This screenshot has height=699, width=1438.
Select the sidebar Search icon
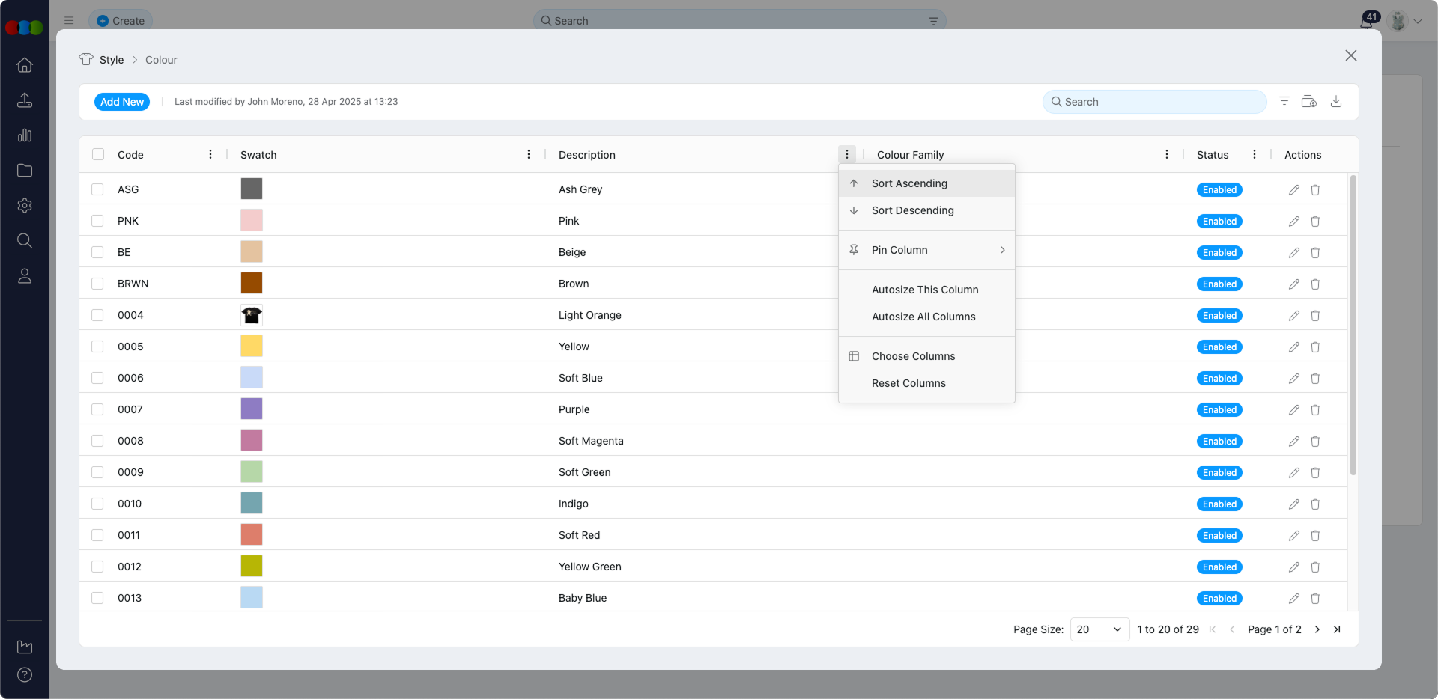[25, 240]
